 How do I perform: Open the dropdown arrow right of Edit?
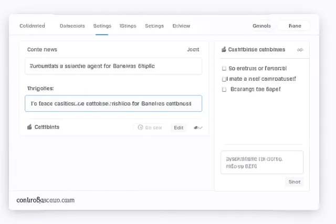198,128
